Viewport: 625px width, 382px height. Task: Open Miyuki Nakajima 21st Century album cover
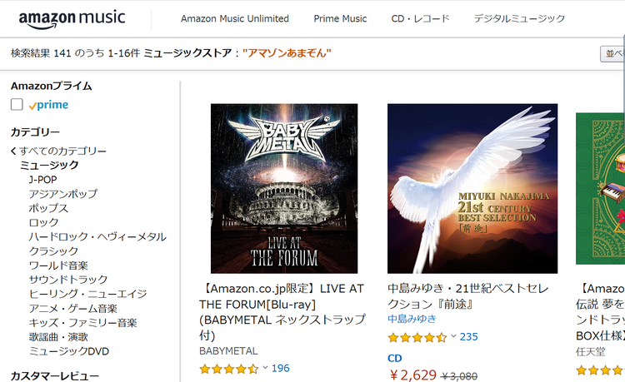coord(472,189)
